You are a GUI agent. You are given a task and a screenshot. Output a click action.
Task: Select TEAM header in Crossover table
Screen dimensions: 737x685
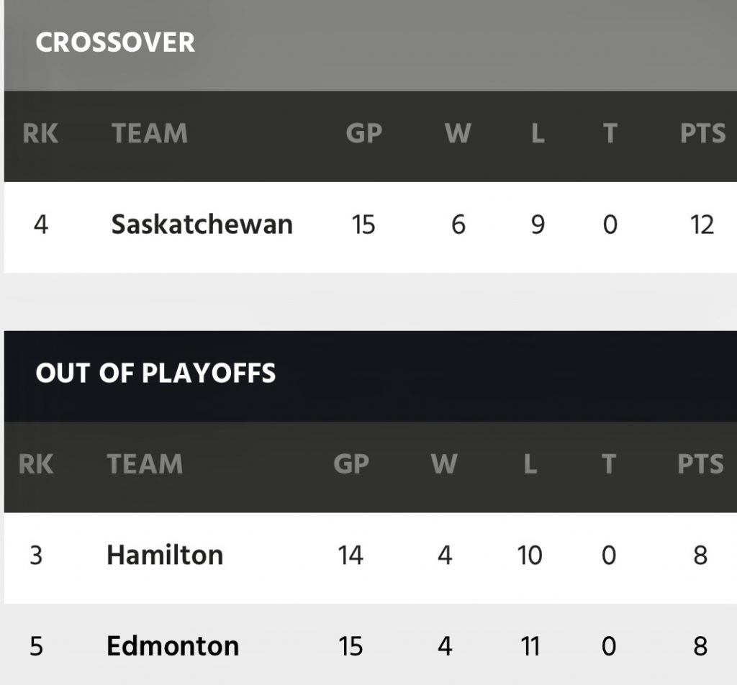[x=150, y=134]
